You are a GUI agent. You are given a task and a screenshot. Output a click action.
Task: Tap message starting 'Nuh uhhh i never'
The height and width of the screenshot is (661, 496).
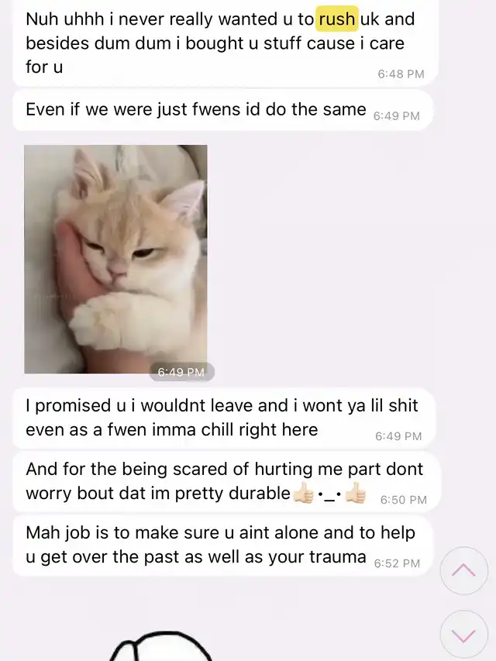pos(226,42)
